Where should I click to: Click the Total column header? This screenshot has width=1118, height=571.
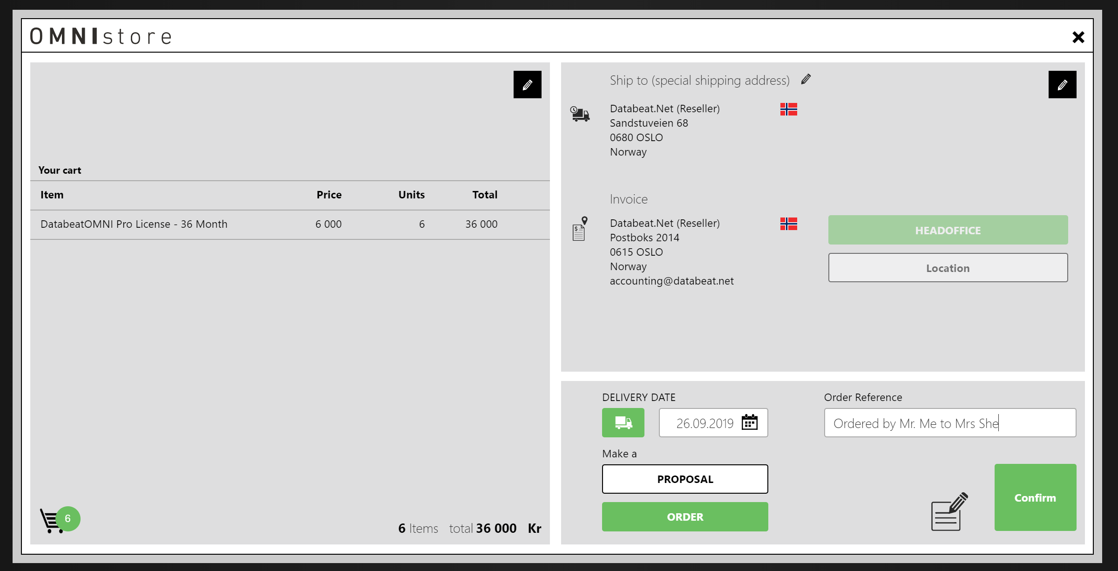click(x=485, y=195)
